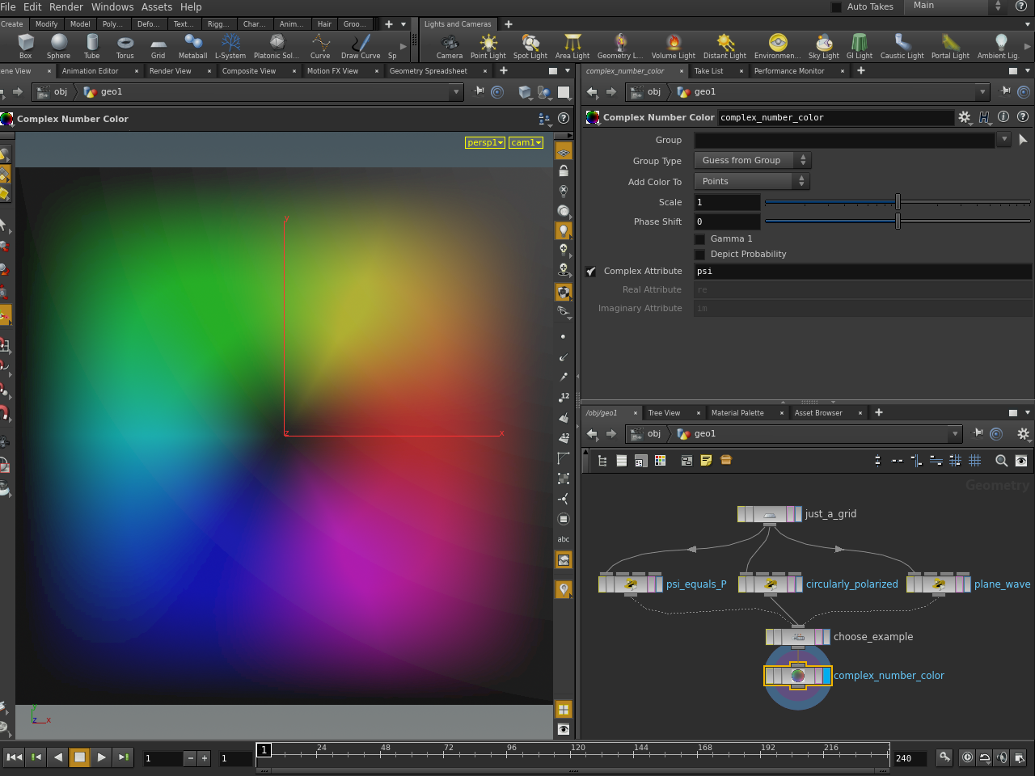
Task: Add an Environment Light from the shelf
Action: pyautogui.click(x=778, y=46)
